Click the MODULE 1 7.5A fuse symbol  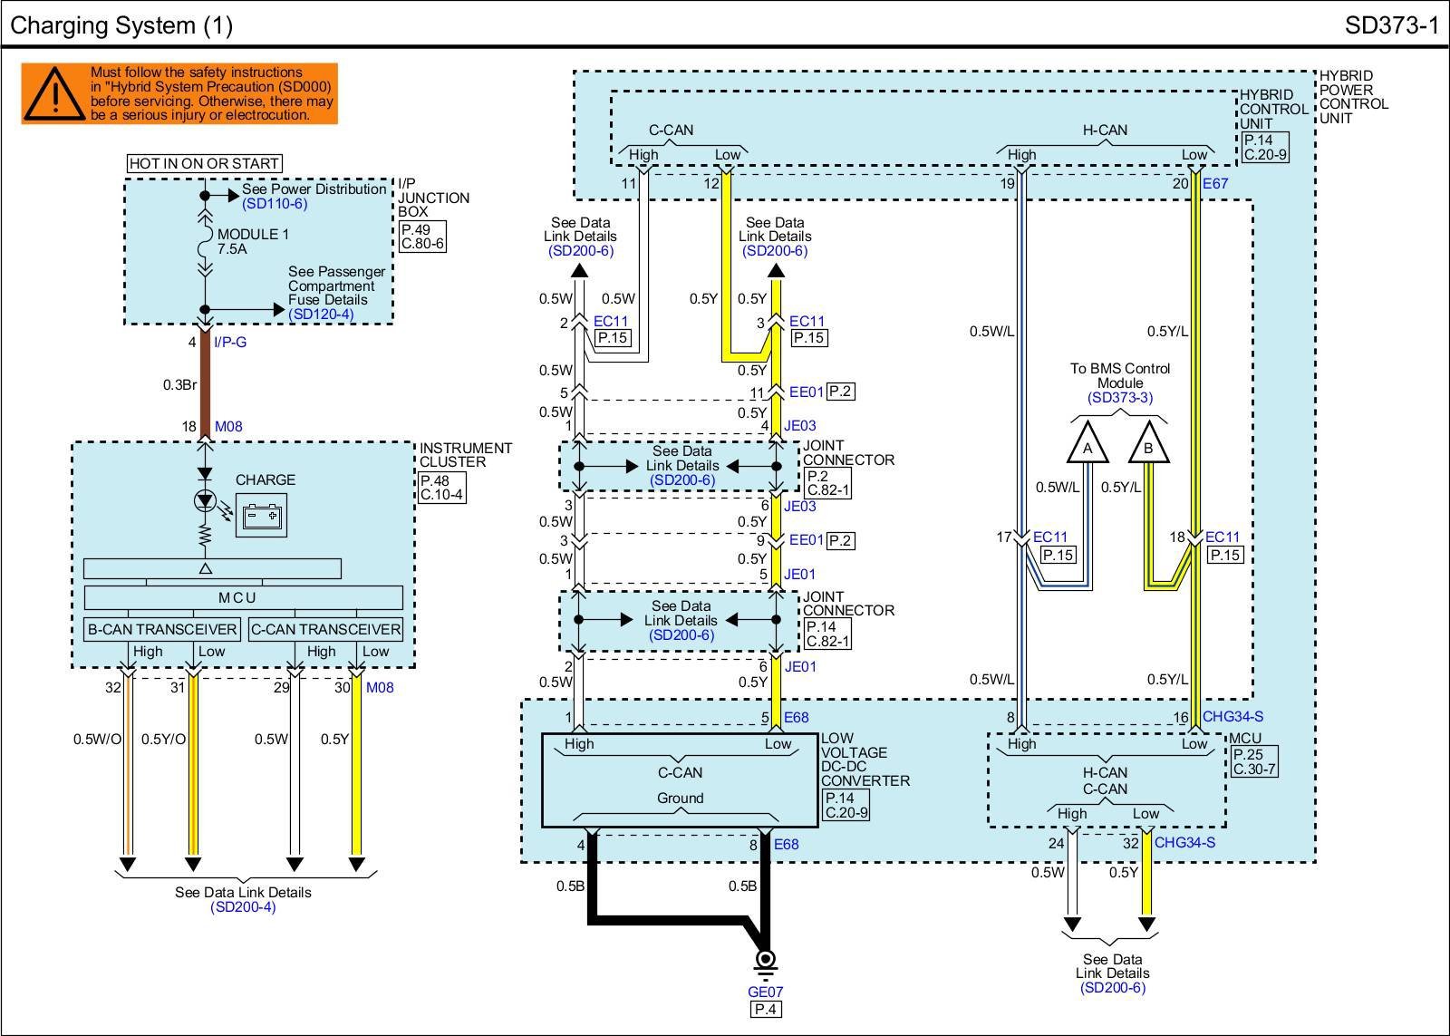[206, 243]
